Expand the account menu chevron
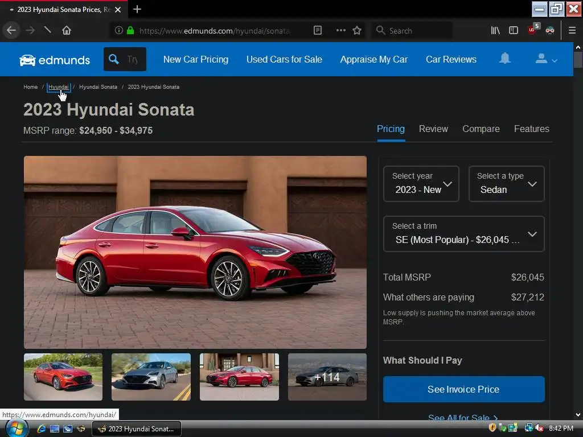 coord(555,60)
